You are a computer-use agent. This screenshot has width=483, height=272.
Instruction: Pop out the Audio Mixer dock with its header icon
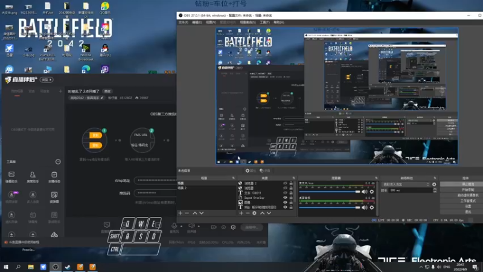[376, 178]
